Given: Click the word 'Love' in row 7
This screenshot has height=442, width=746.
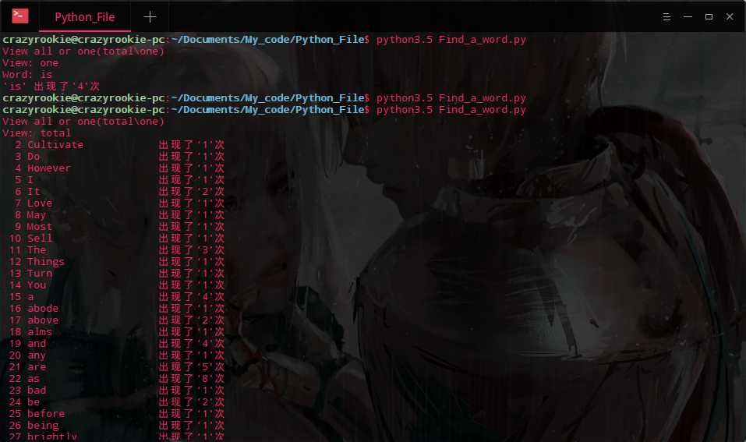Looking at the screenshot, I should click(40, 203).
